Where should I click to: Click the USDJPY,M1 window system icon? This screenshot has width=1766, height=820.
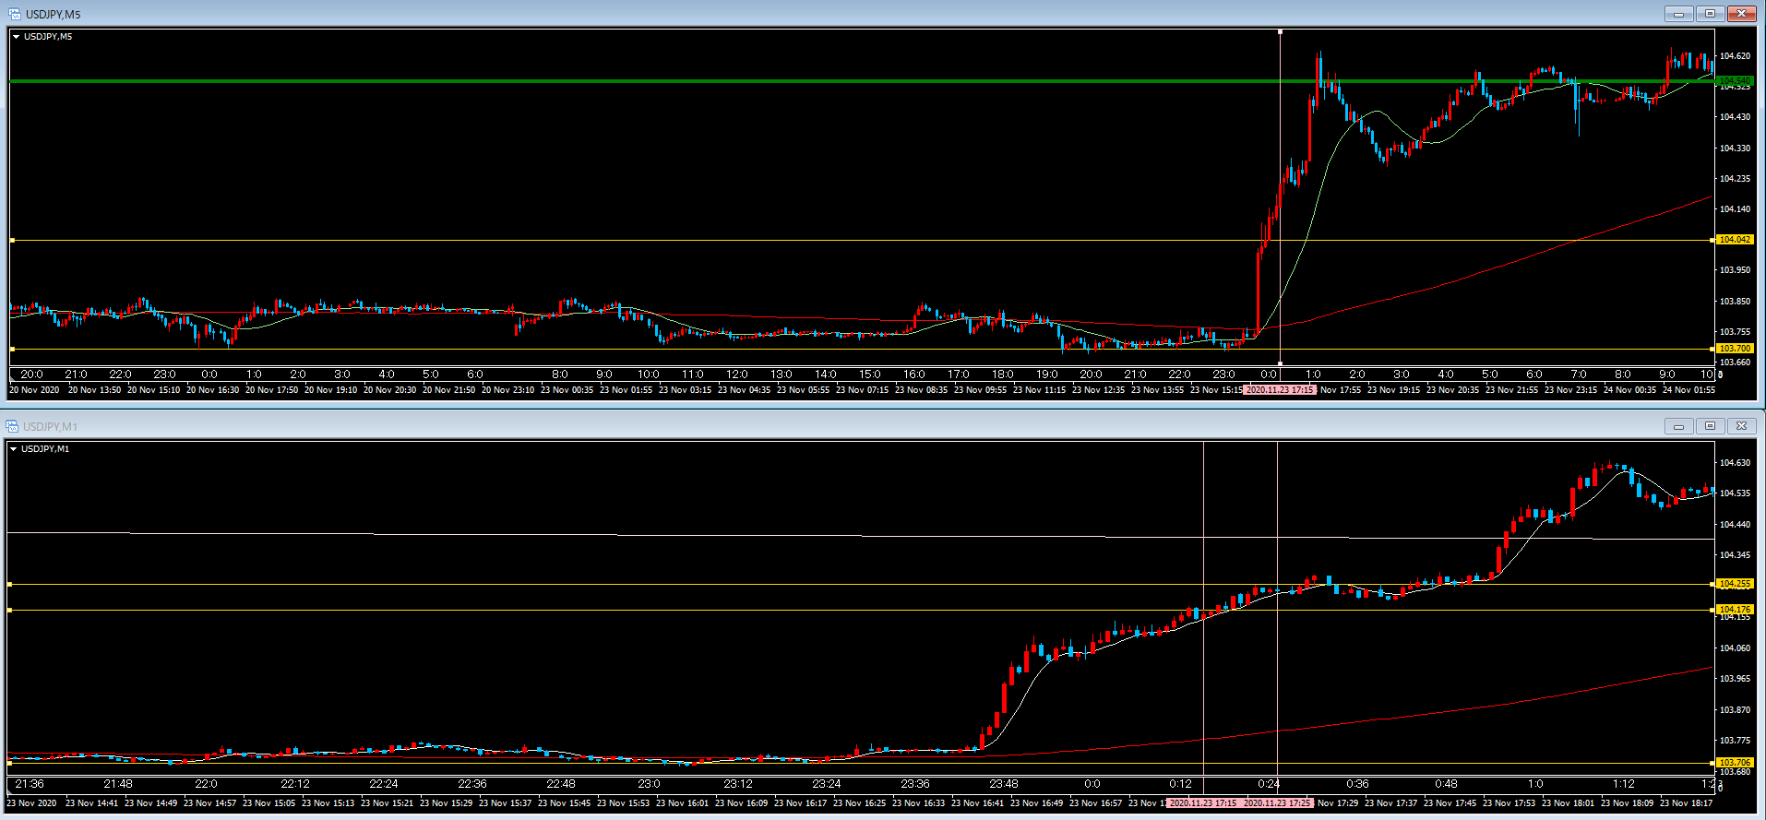pos(12,426)
